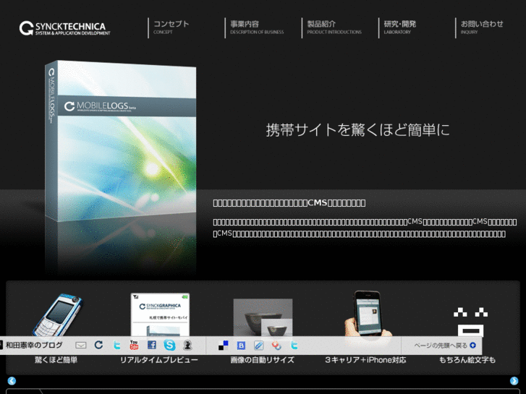Click the mail envelope icon

coord(81,345)
